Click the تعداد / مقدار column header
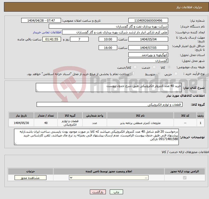The height and width of the screenshot is (199, 209). tap(46, 115)
